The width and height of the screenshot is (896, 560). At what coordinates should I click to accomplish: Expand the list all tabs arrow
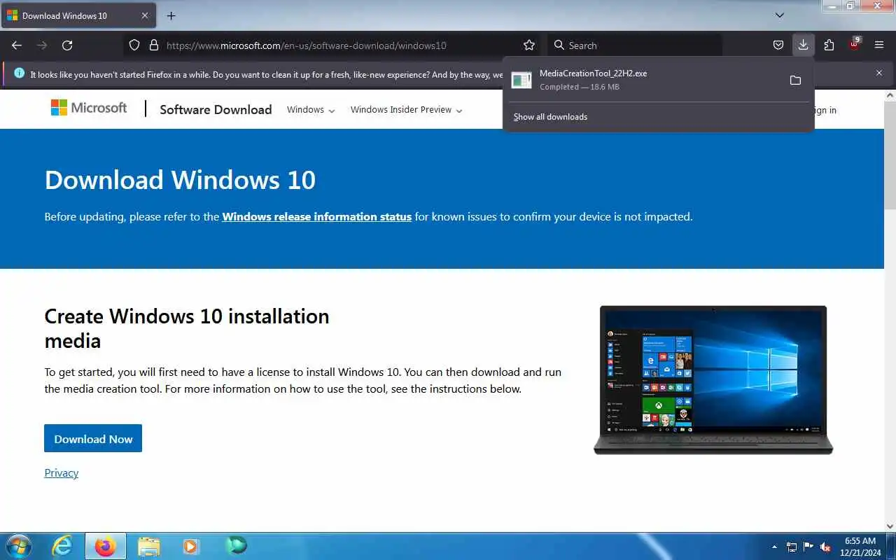[x=780, y=15]
